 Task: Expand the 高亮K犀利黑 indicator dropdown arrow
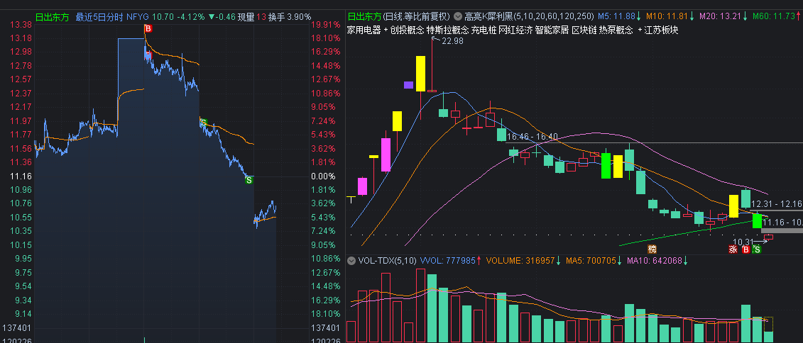458,16
